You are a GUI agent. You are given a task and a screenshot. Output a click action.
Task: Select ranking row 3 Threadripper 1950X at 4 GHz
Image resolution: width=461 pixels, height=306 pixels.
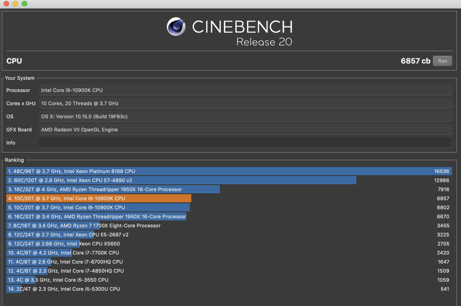pyautogui.click(x=229, y=189)
